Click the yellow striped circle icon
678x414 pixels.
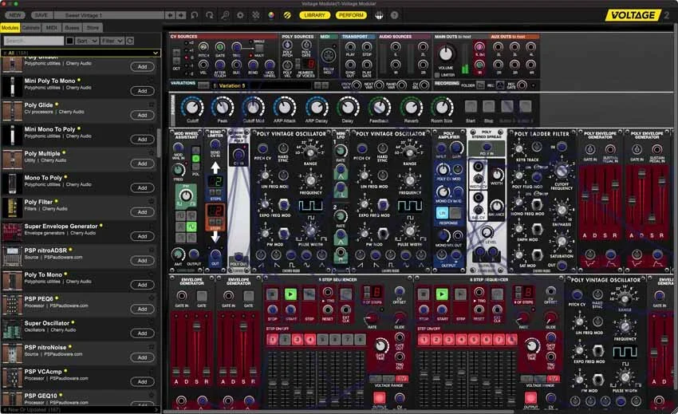287,15
